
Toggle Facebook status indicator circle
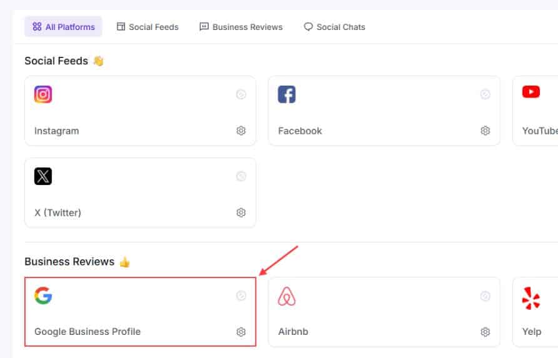(485, 94)
